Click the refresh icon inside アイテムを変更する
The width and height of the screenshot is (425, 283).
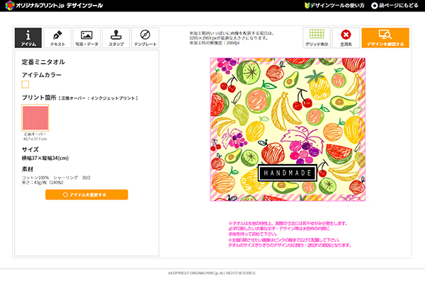click(x=65, y=195)
